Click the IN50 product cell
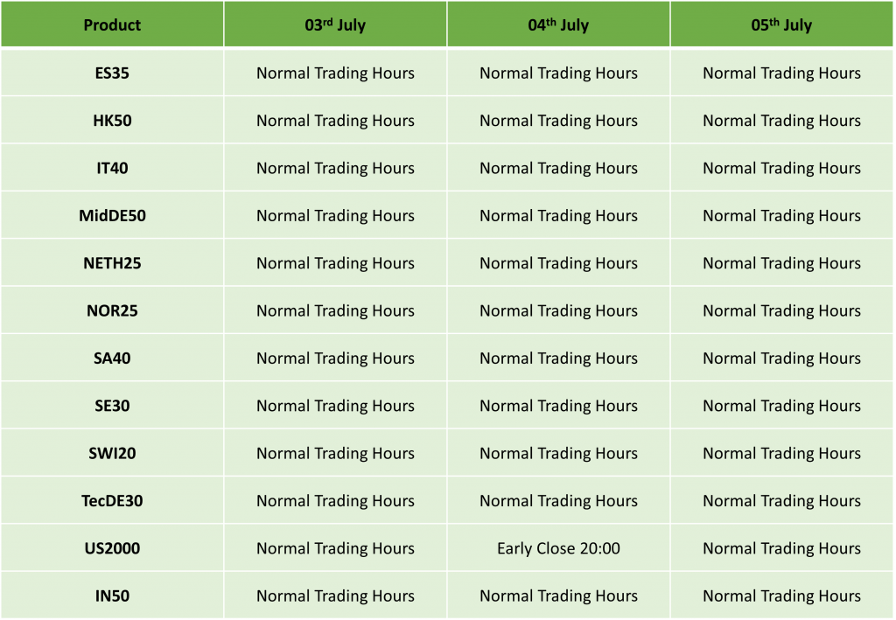The width and height of the screenshot is (896, 620). (x=112, y=596)
